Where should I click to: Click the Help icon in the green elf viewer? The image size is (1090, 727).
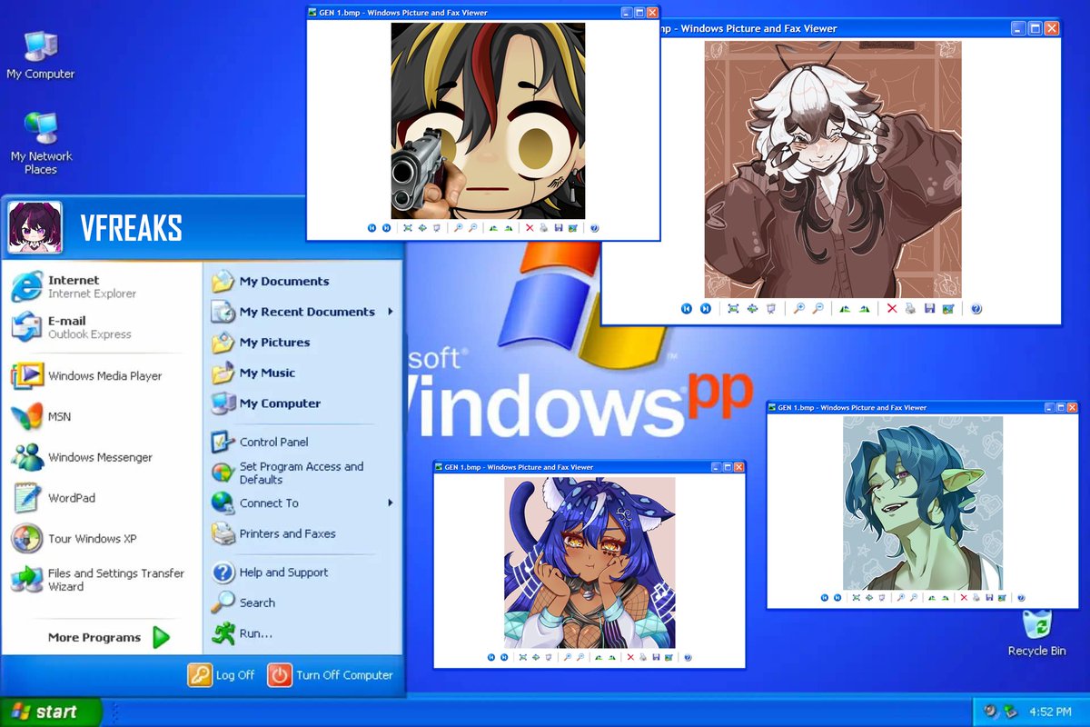[1021, 598]
